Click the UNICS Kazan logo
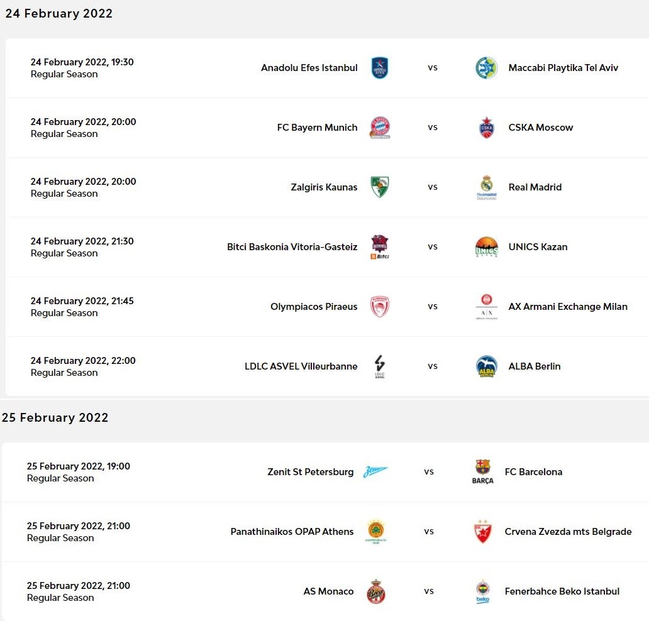The image size is (649, 621). [486, 247]
